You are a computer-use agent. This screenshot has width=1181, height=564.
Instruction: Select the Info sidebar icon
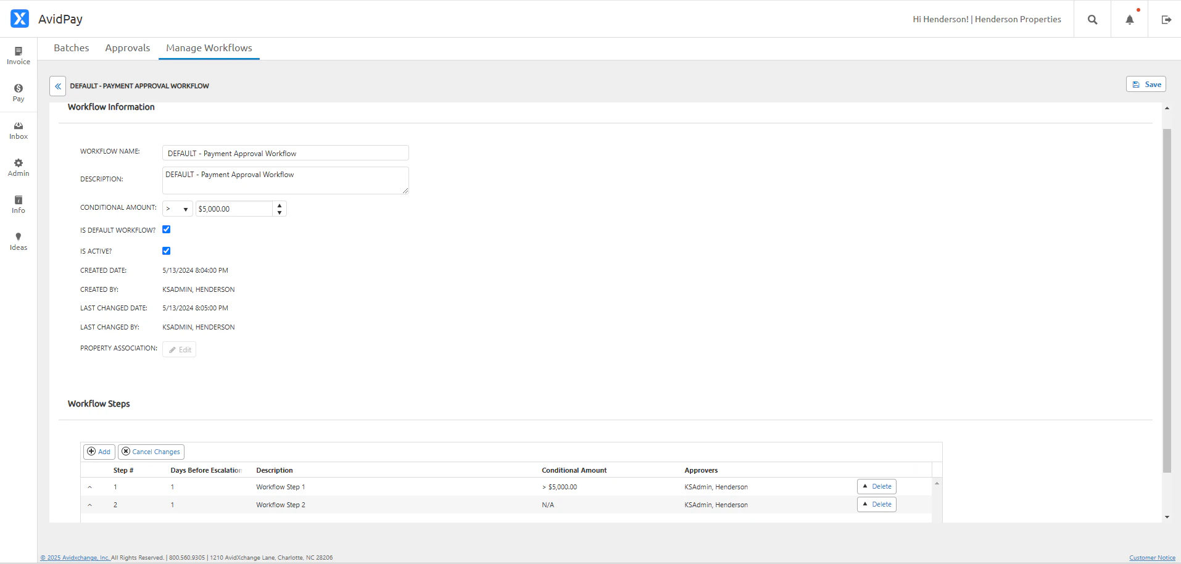tap(18, 202)
